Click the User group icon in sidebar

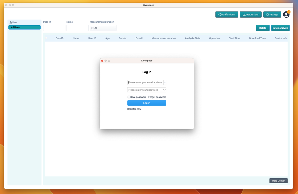[x=11, y=23]
